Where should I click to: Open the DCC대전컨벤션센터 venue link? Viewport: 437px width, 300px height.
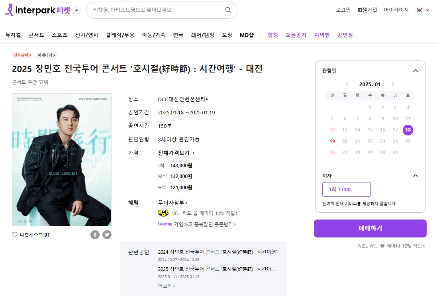point(183,99)
